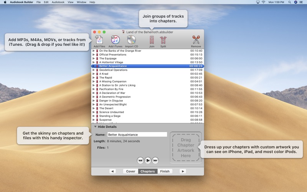Click the 00:15:26 duration value
This screenshot has width=307, height=192.
click(x=196, y=112)
